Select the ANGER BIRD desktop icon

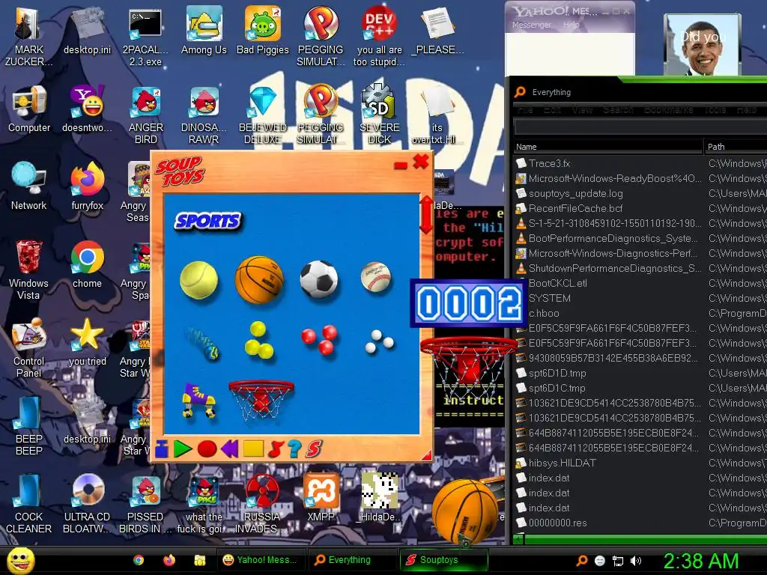[x=146, y=115]
